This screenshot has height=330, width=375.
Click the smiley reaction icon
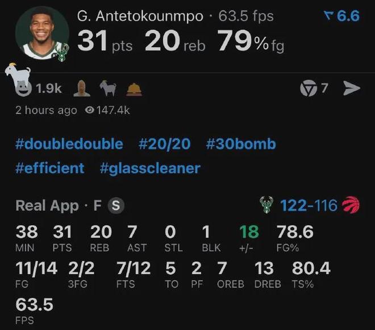pyautogui.click(x=23, y=88)
